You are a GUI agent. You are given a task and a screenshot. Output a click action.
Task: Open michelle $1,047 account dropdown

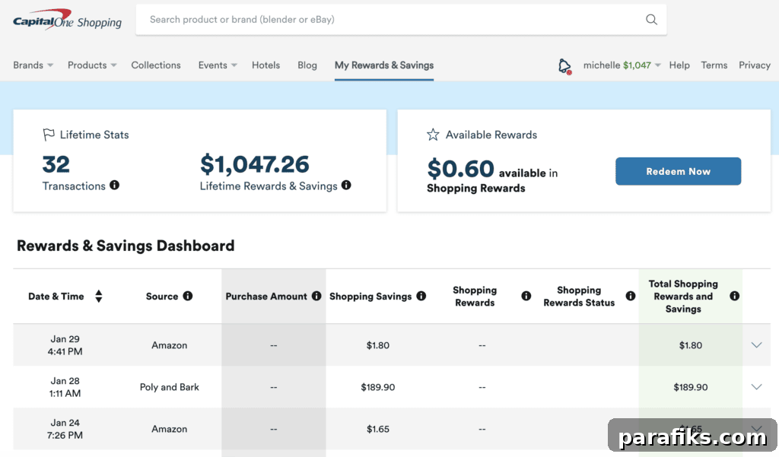(x=622, y=65)
